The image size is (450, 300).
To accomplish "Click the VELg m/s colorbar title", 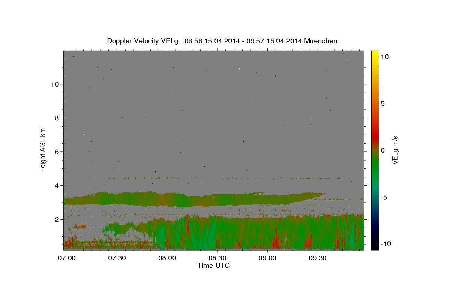I will (395, 150).
